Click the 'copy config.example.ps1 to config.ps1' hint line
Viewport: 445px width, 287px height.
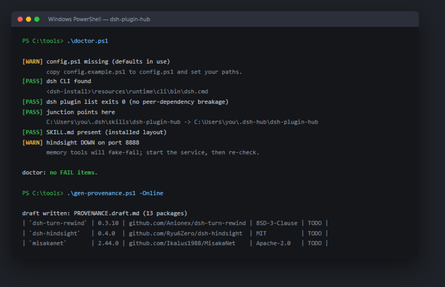pos(144,72)
